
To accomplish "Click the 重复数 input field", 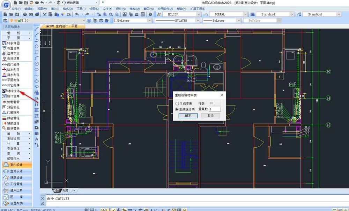I will click(215, 109).
